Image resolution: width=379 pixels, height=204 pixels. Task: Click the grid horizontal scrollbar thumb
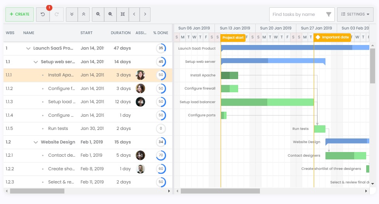[37, 191]
